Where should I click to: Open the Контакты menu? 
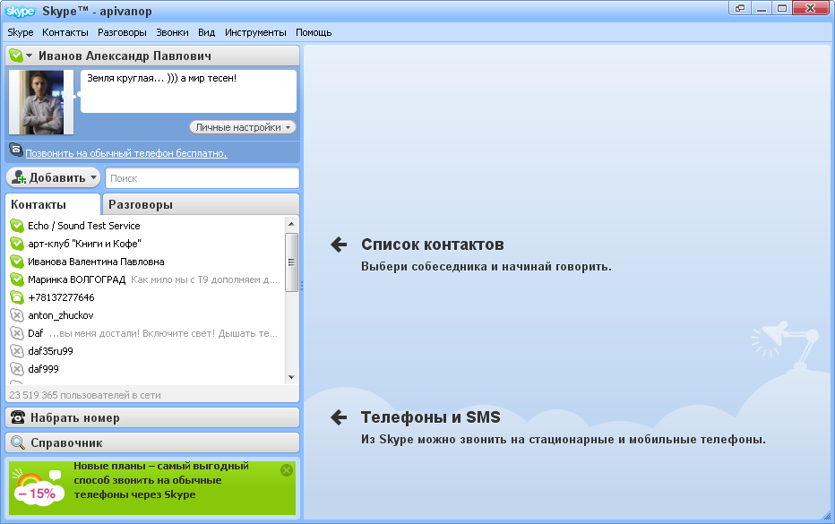coord(65,32)
